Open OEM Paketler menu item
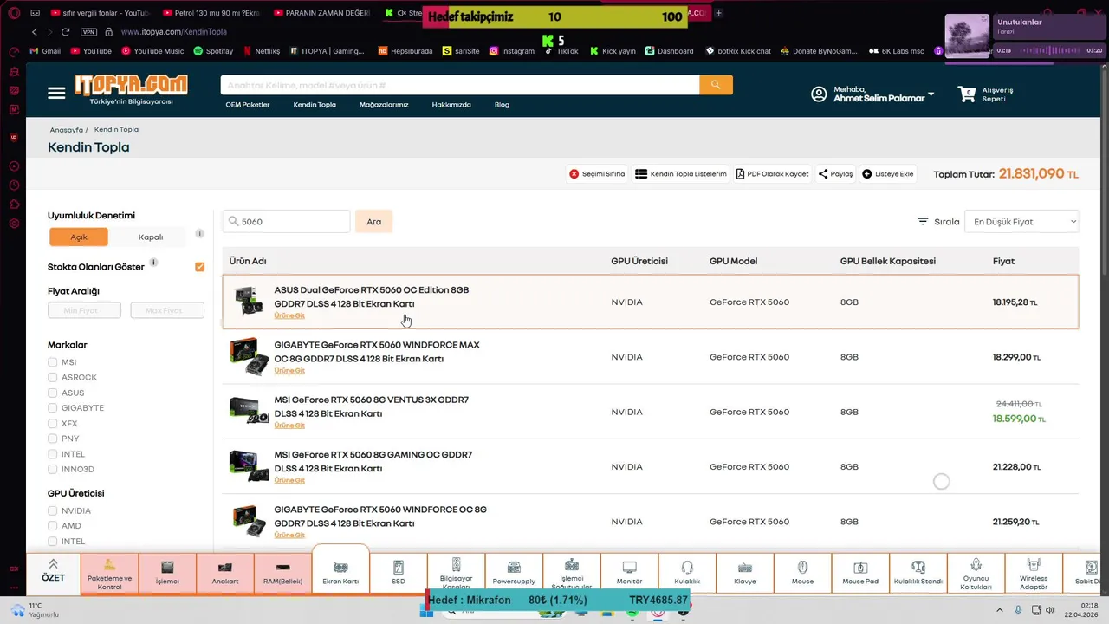1109x624 pixels. click(x=248, y=105)
